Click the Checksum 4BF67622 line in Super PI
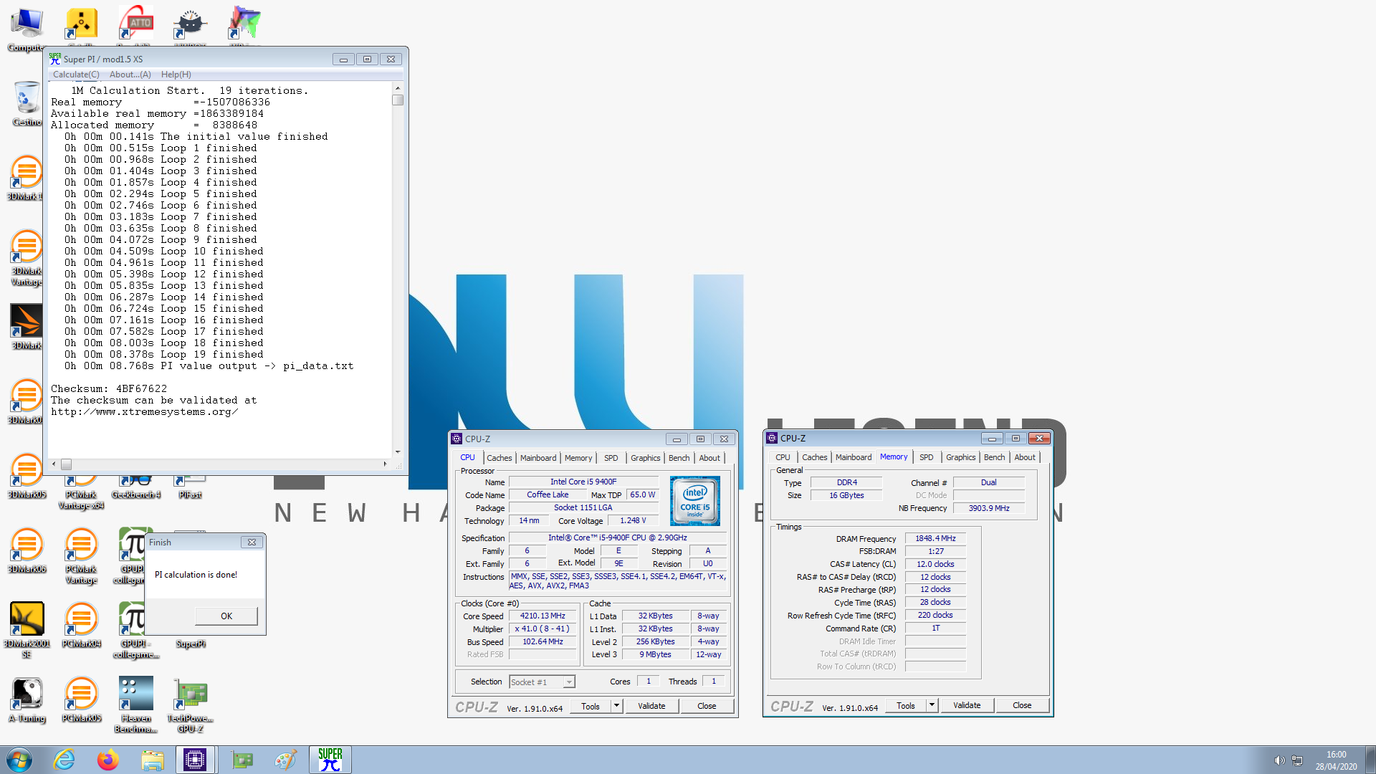The image size is (1376, 774). click(x=109, y=389)
